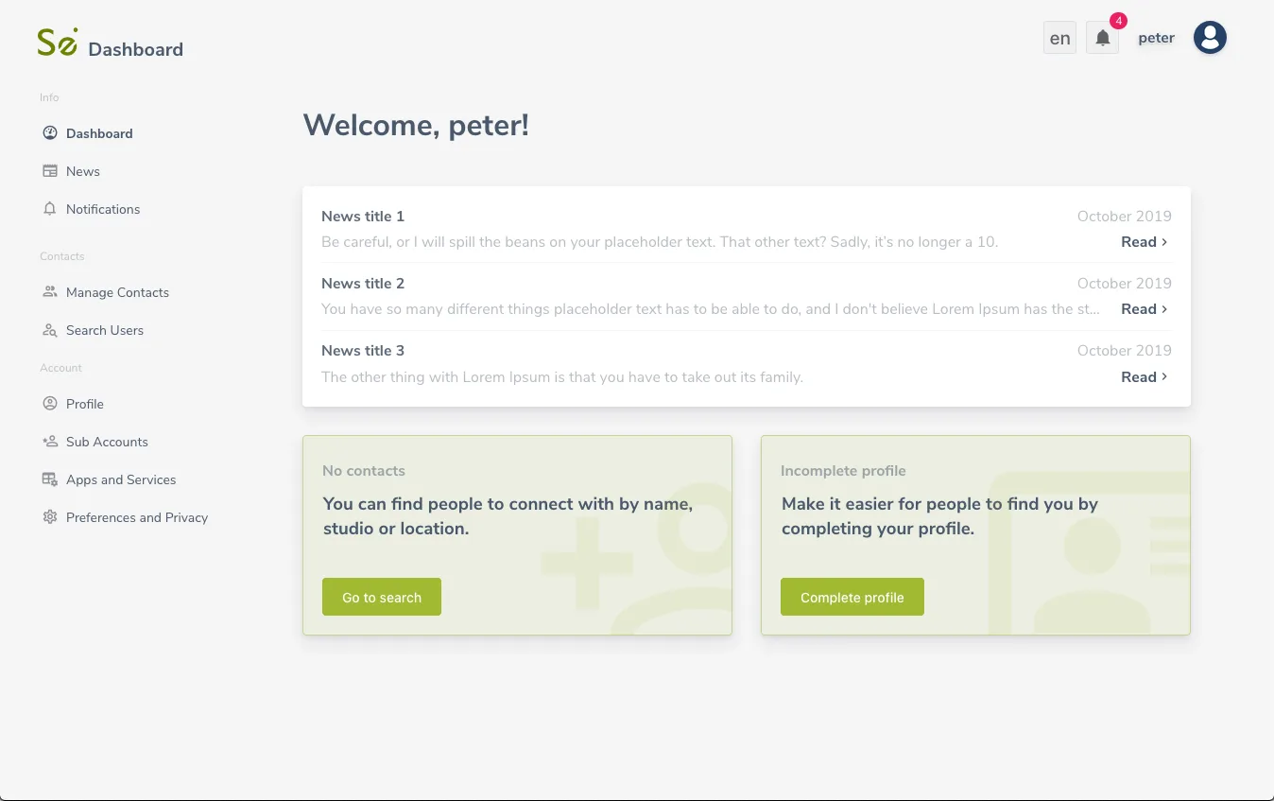Click the Profile person icon in sidebar
The height and width of the screenshot is (801, 1274).
(x=50, y=404)
